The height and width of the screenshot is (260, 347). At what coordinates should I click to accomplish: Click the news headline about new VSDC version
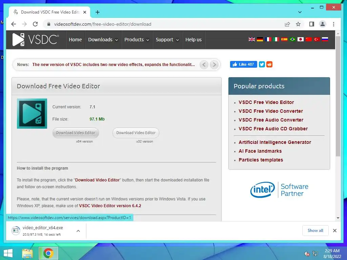(114, 65)
